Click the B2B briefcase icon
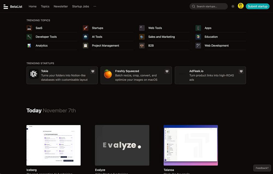The width and height of the screenshot is (273, 174). (x=142, y=46)
